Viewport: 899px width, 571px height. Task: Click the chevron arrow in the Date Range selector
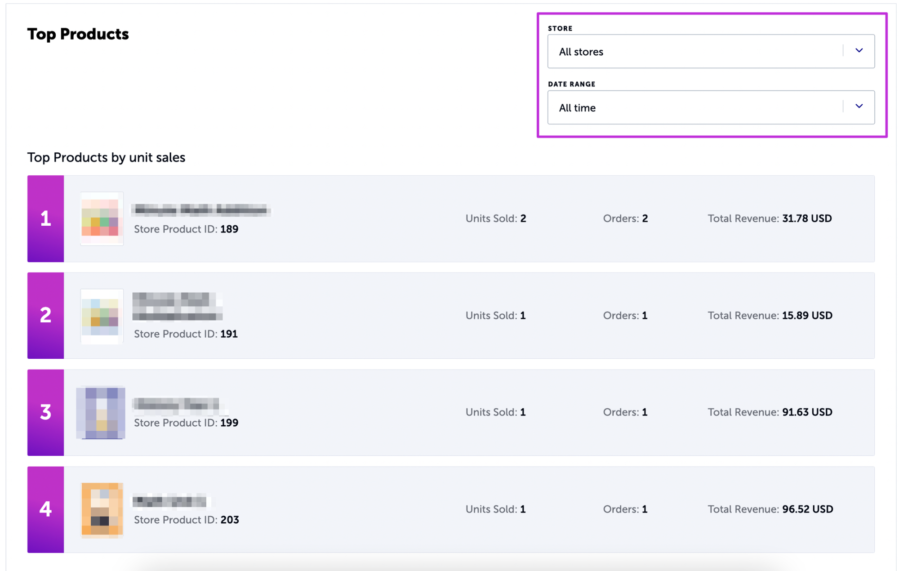(859, 106)
